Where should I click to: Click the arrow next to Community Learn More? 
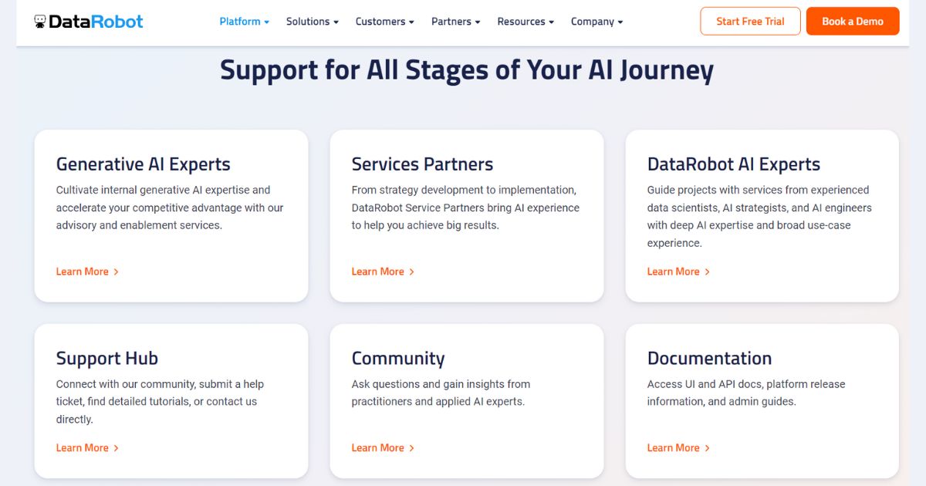413,447
